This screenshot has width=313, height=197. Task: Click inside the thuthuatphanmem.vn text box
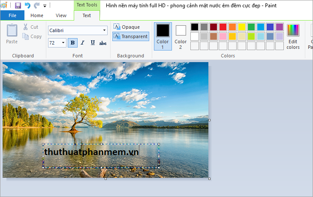(x=101, y=156)
